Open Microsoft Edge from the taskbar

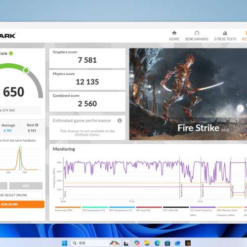(x=157, y=243)
